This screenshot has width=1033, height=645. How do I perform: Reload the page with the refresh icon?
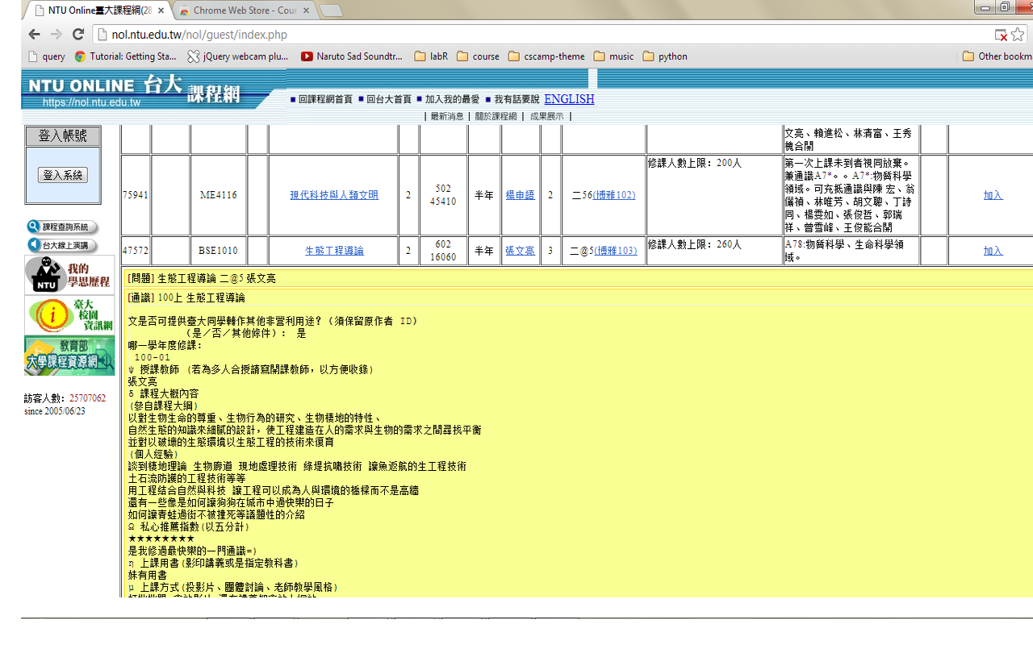tap(78, 35)
